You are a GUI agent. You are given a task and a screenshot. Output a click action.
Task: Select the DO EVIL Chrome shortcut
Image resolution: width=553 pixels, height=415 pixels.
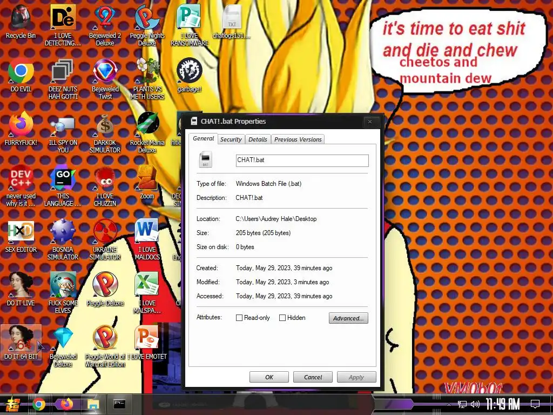tap(21, 75)
